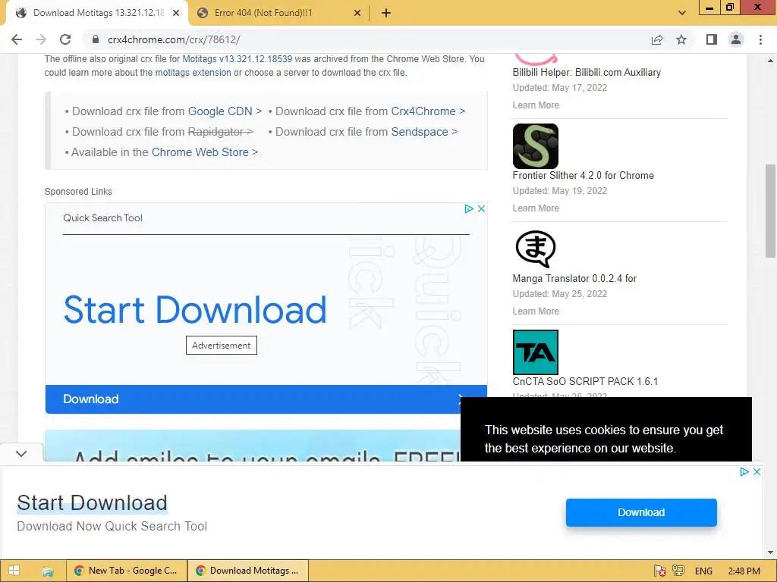Bookmark this page with the star icon
777x582 pixels.
pyautogui.click(x=681, y=39)
